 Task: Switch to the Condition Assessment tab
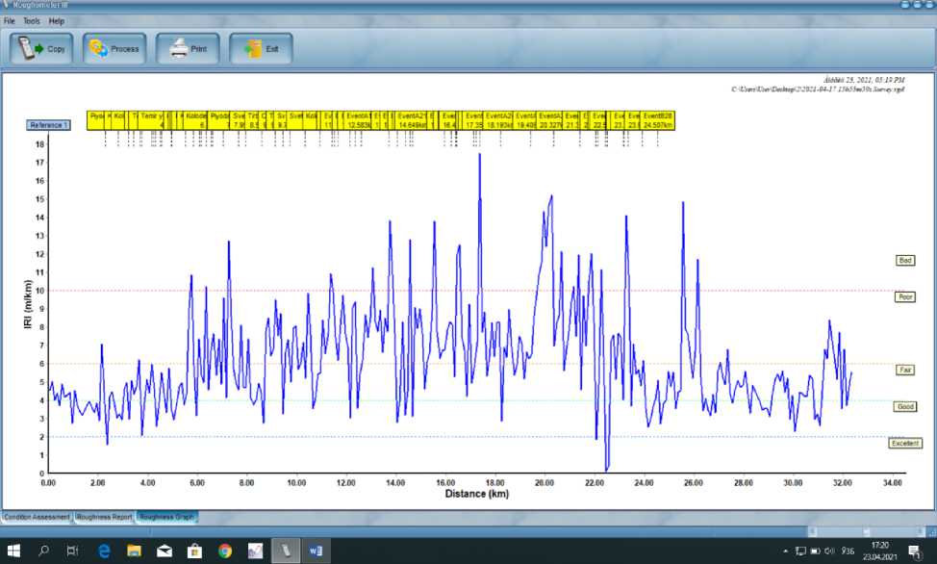(x=37, y=517)
